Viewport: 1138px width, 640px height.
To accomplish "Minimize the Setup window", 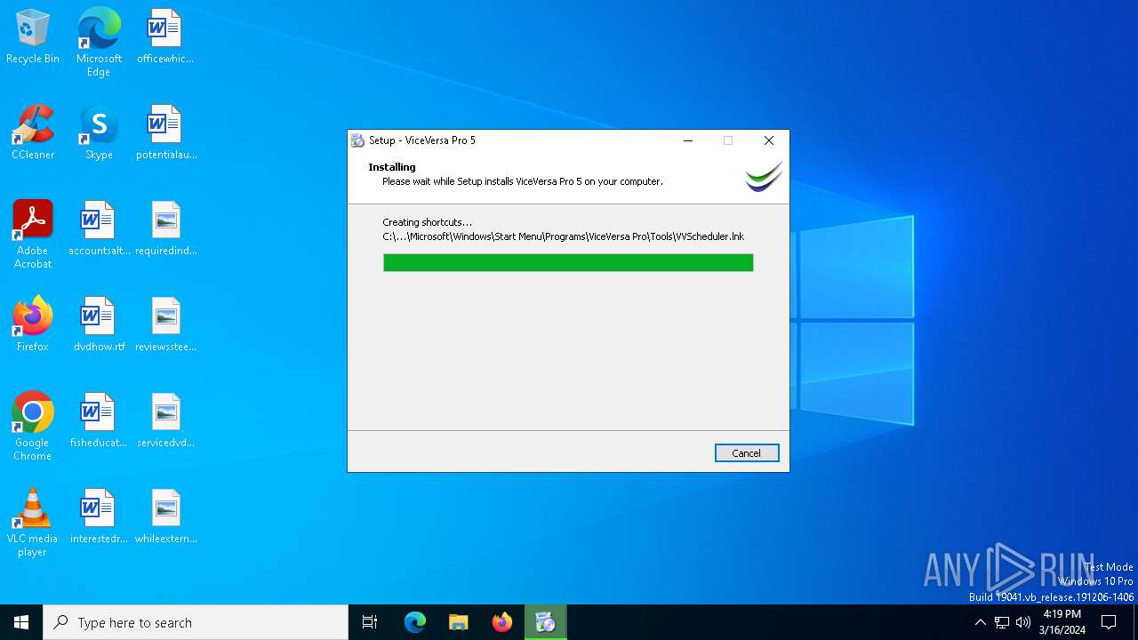I will click(x=688, y=140).
